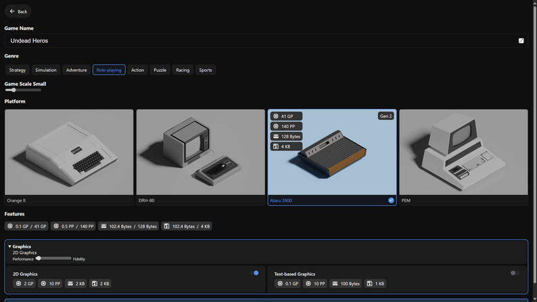
Task: Click the 140 PP processing stat badge
Action: coord(286,127)
